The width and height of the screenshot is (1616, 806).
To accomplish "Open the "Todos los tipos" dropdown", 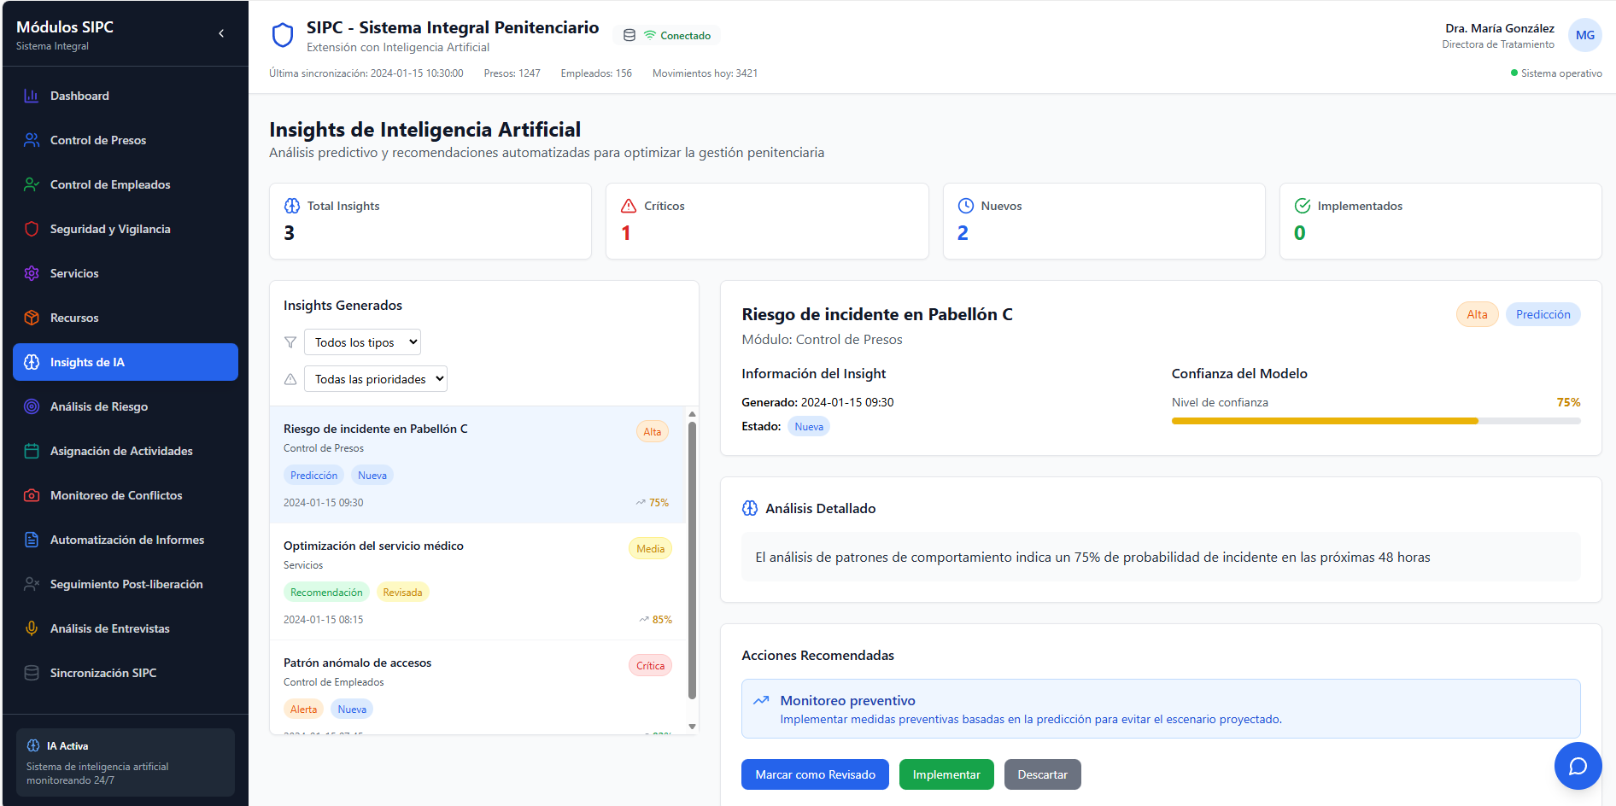I will click(x=361, y=342).
